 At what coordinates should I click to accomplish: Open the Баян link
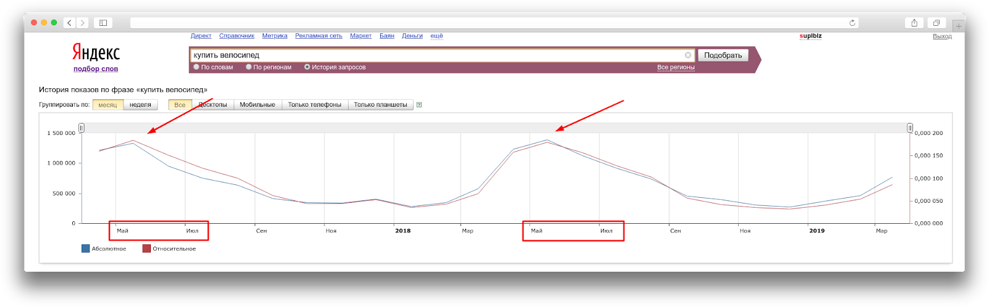(387, 36)
